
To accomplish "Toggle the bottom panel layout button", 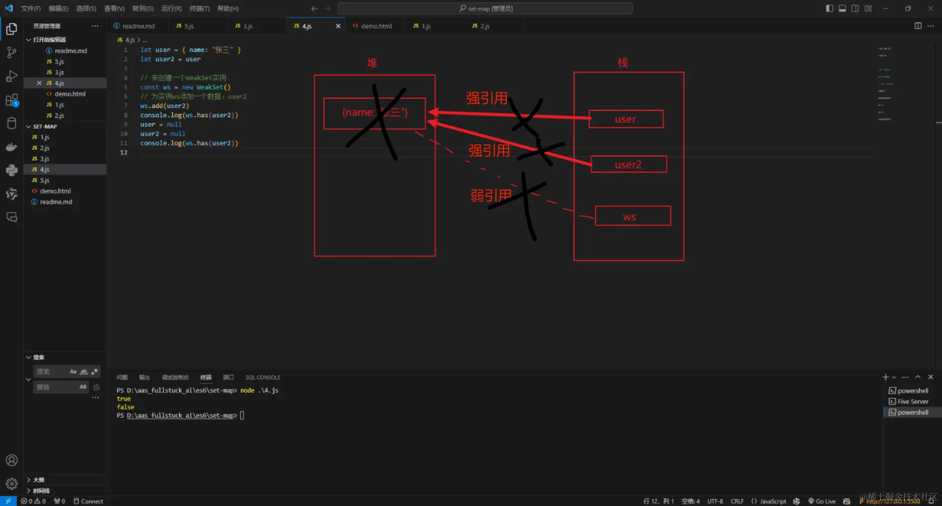I will pyautogui.click(x=842, y=8).
